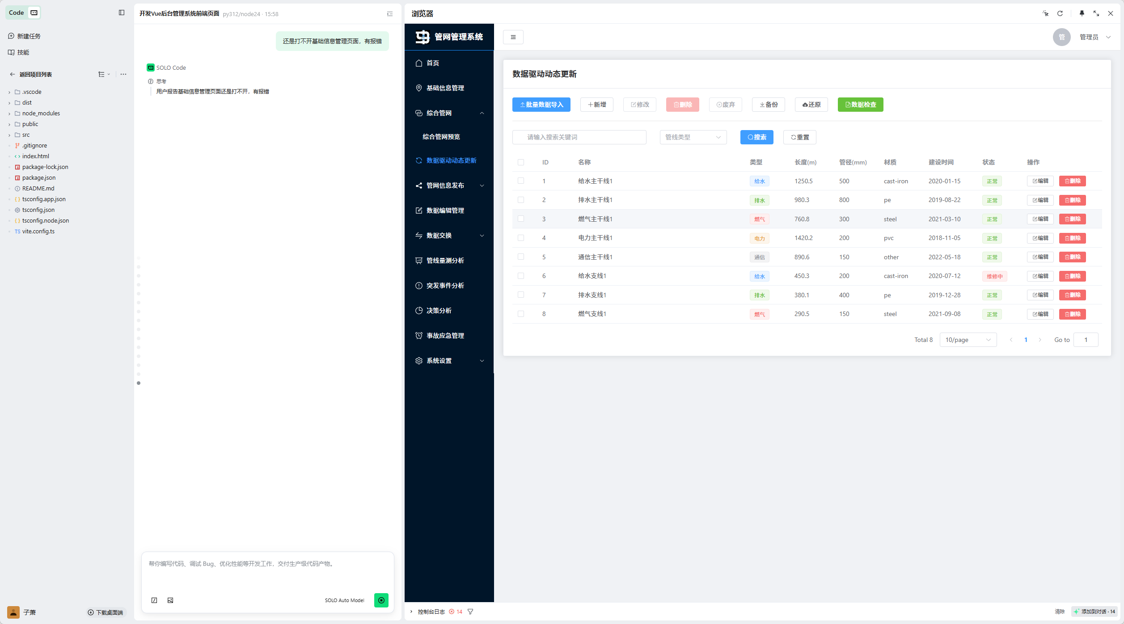Click the green 数据检查 button
The image size is (1124, 624).
(x=860, y=105)
